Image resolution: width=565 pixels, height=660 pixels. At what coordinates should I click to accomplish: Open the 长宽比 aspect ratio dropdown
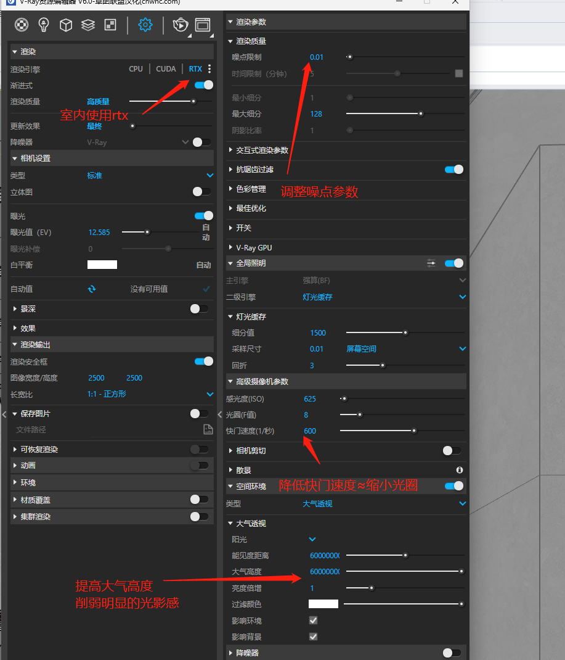(x=210, y=394)
